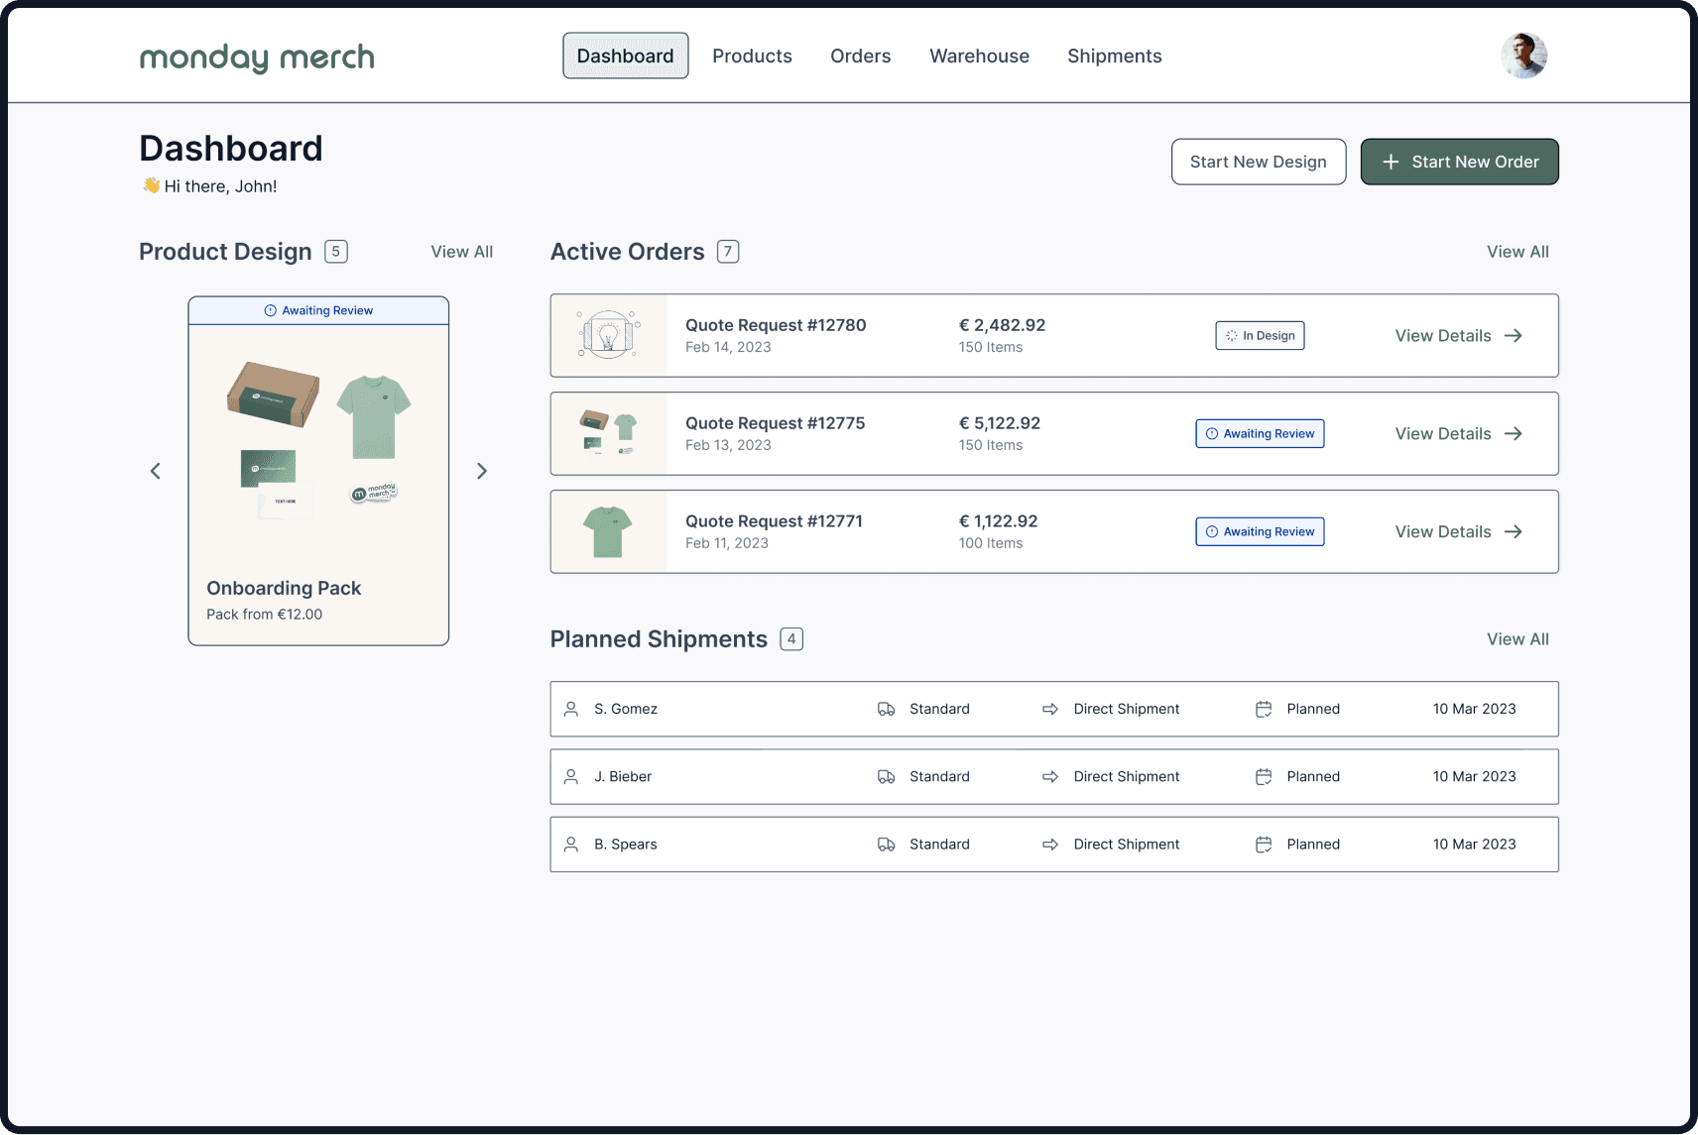Click the truck icon in B. Spears row
Image resolution: width=1698 pixels, height=1135 pixels.
(887, 845)
